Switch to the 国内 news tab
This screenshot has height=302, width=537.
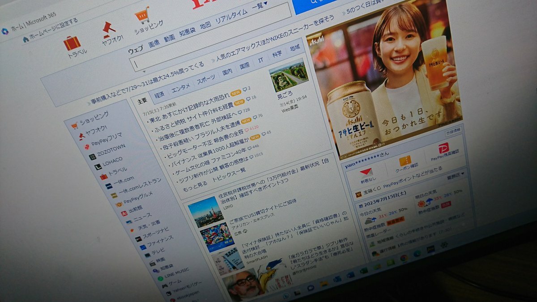227,71
